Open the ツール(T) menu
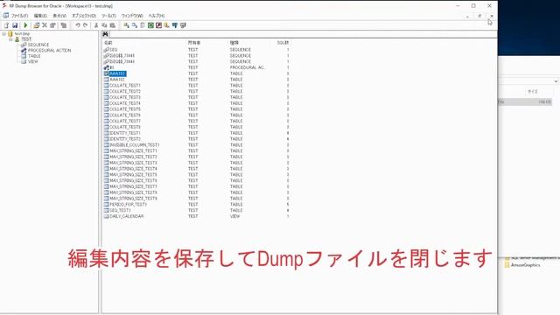 tap(108, 16)
